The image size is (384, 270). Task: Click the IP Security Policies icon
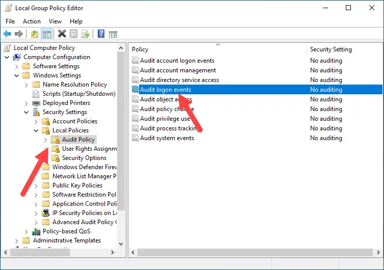pyautogui.click(x=45, y=213)
